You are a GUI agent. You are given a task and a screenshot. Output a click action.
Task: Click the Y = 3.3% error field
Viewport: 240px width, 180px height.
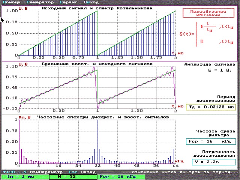pos(210,162)
